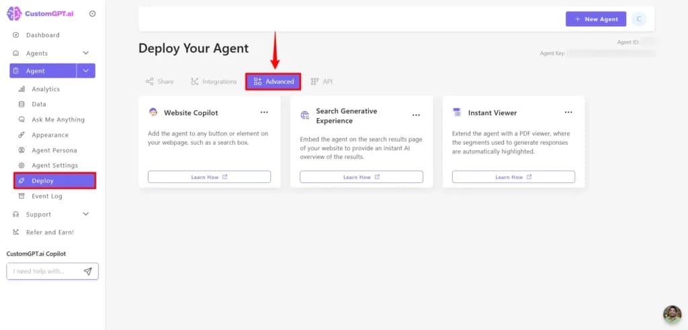Click the CustomGPT.ai Copilot label
688x330 pixels.
36,254
